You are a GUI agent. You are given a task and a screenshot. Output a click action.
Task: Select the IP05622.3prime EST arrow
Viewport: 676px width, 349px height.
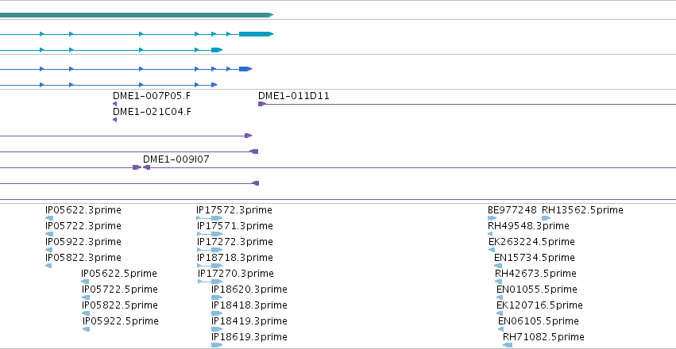49,218
